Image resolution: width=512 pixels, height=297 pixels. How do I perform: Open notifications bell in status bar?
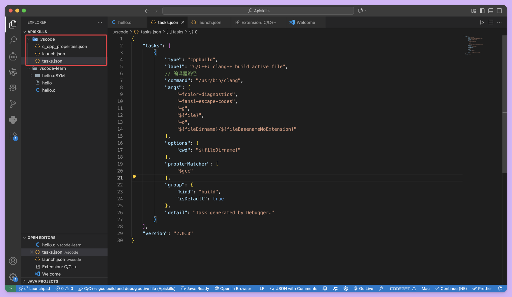500,288
